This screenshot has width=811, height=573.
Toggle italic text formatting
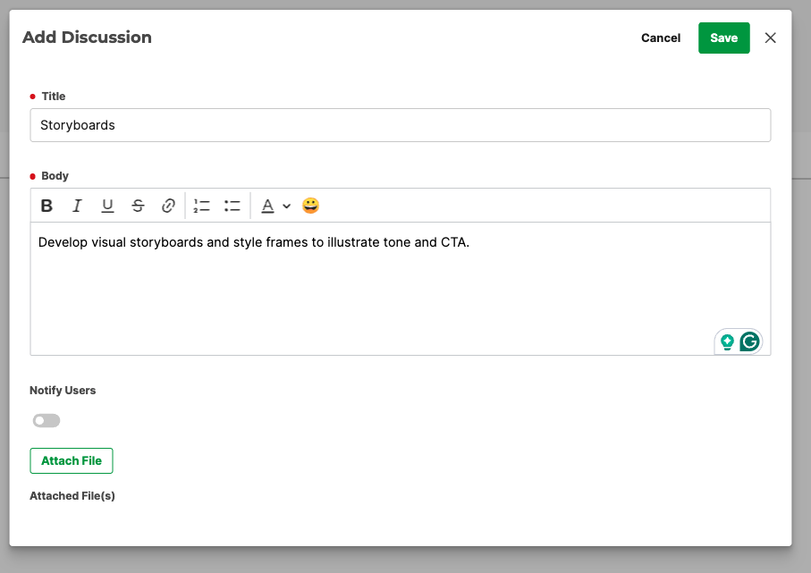[x=77, y=206]
